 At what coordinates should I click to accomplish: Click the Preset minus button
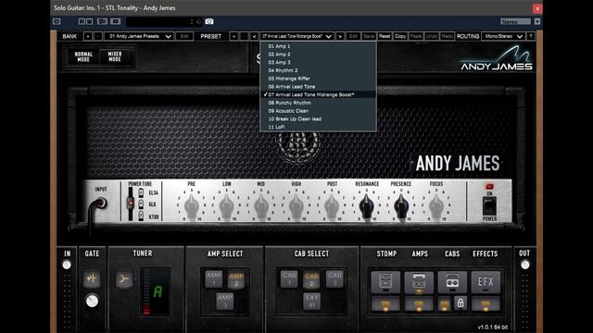click(244, 36)
